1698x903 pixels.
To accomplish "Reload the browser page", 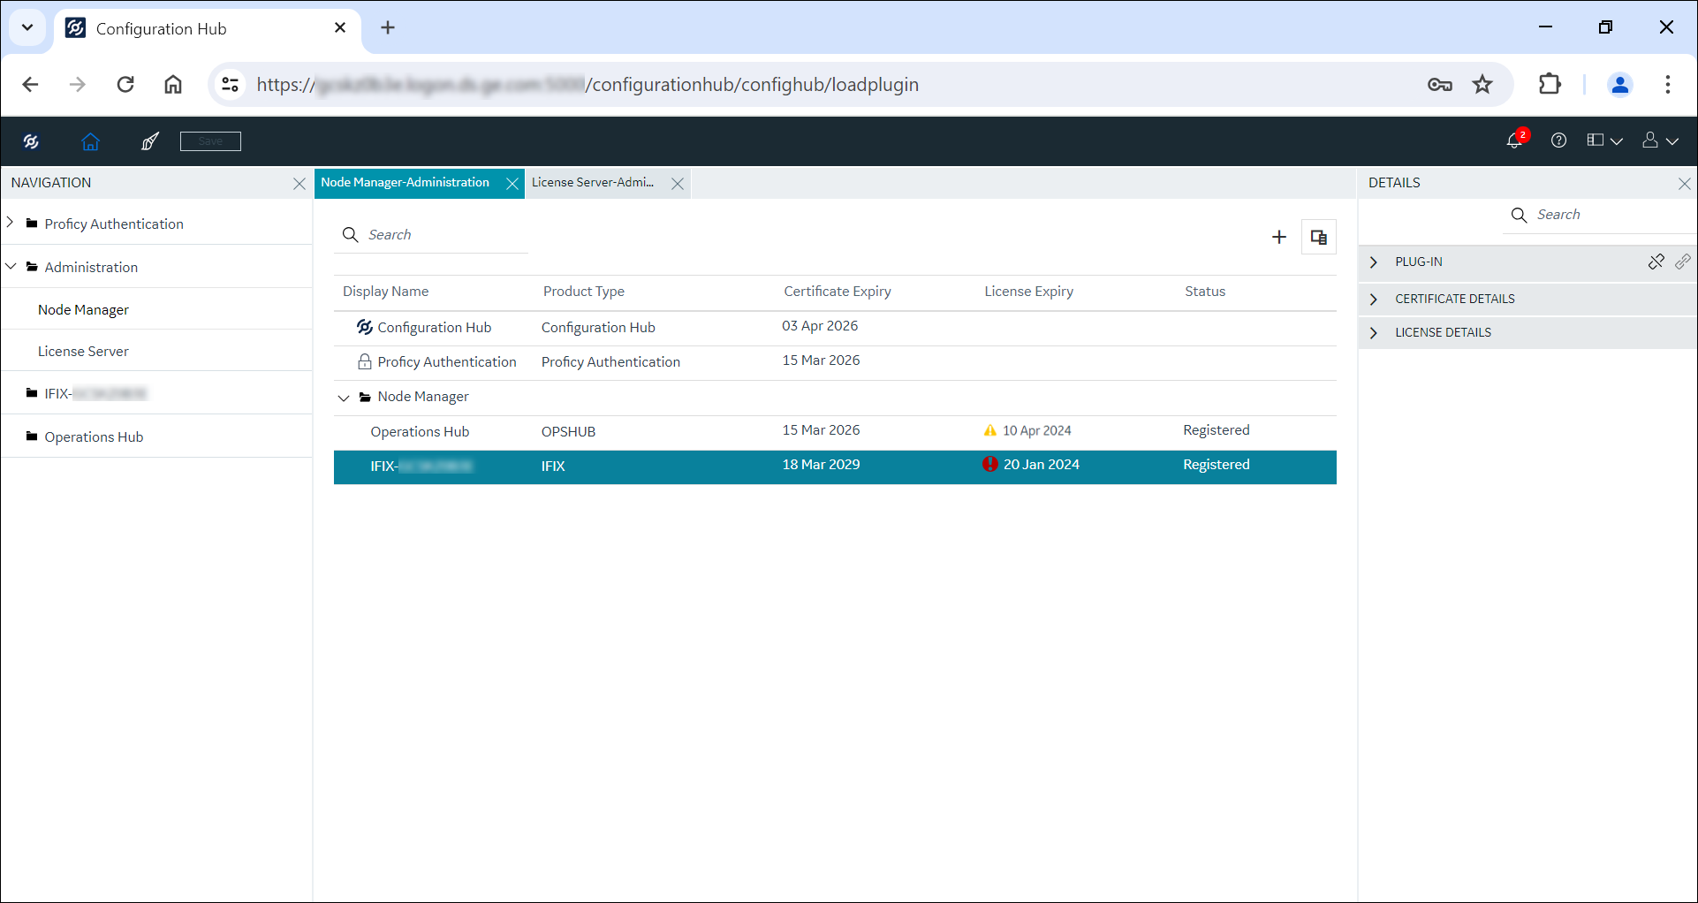I will 125,84.
